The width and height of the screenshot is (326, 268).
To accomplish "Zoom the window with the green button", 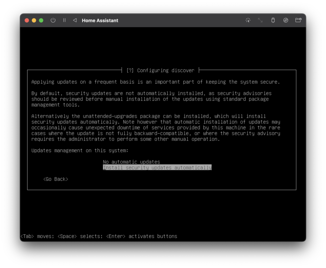I will (x=41, y=20).
